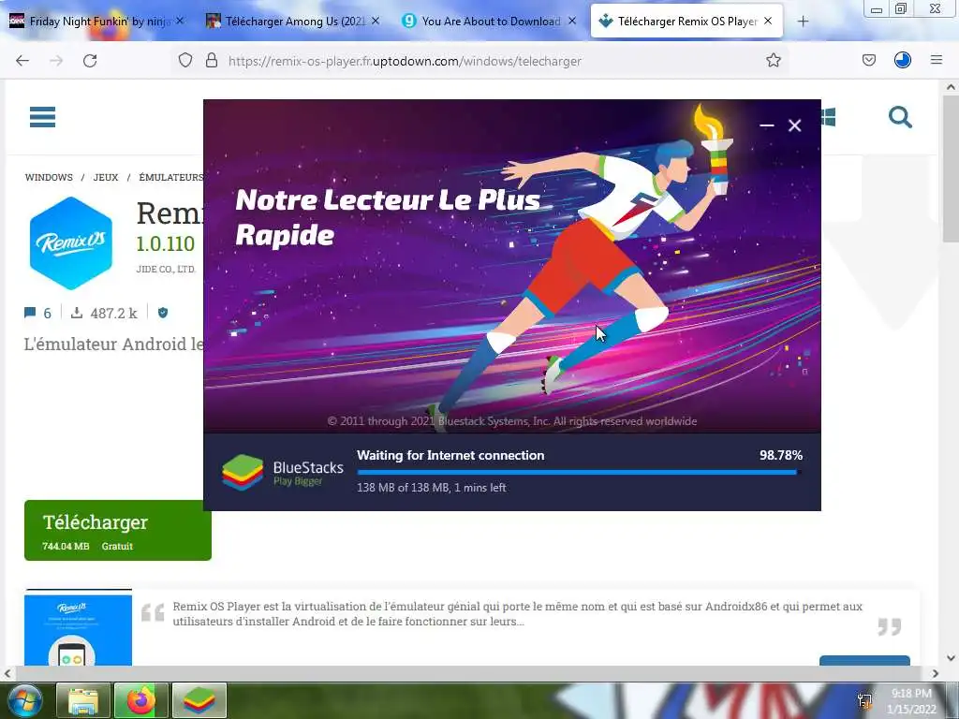The width and height of the screenshot is (959, 719).
Task: Open File Explorer from taskbar
Action: tap(83, 700)
